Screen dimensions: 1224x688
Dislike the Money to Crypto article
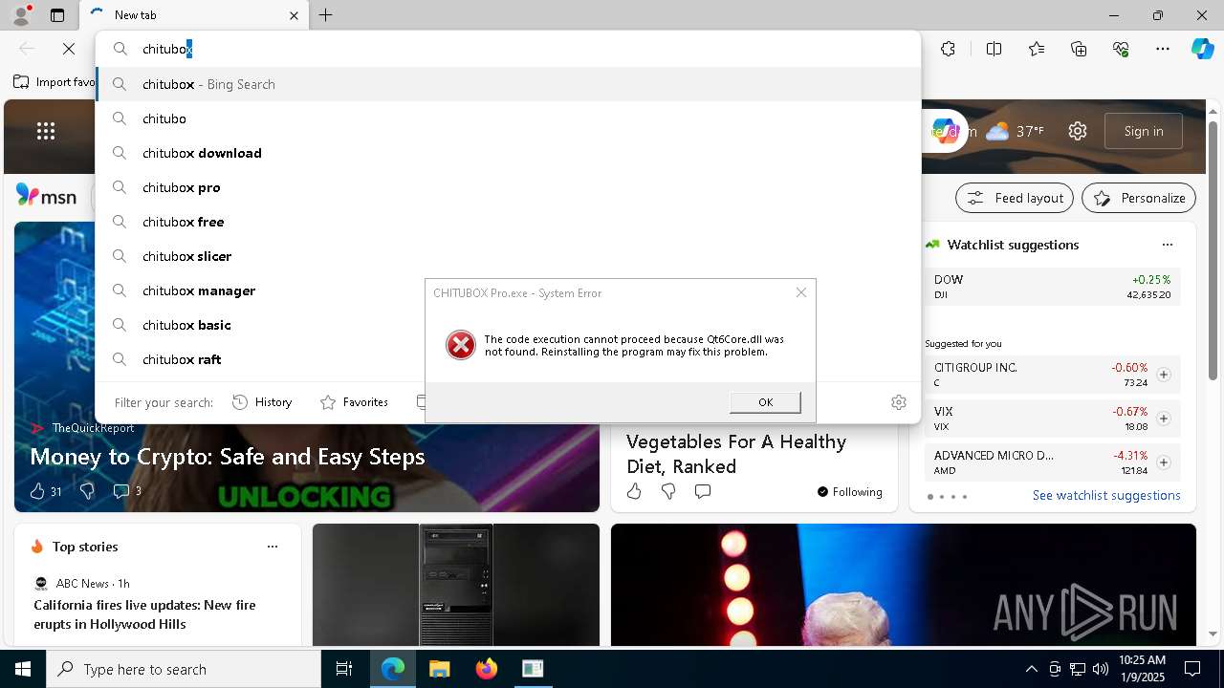coord(87,491)
